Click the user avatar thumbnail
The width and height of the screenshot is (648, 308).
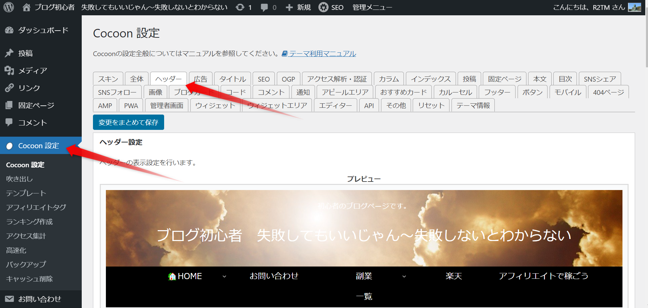[634, 7]
